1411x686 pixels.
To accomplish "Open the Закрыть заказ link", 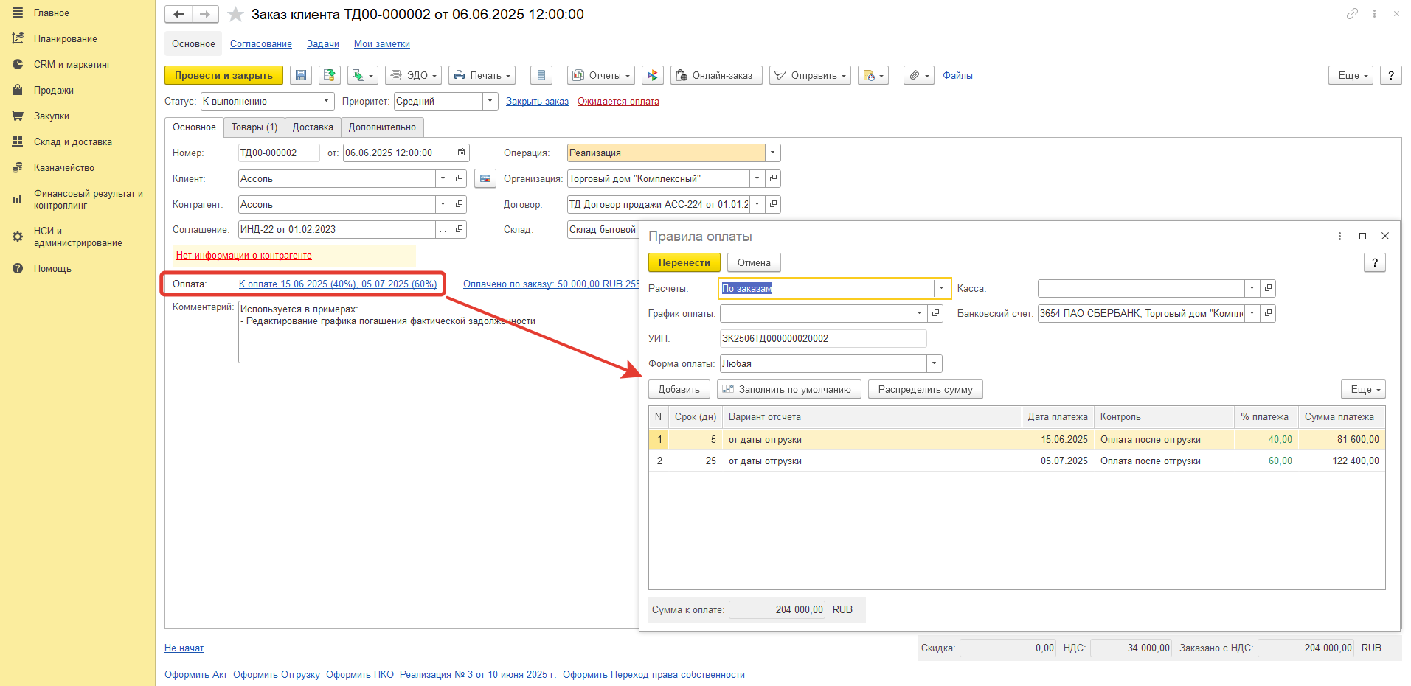I will [537, 101].
